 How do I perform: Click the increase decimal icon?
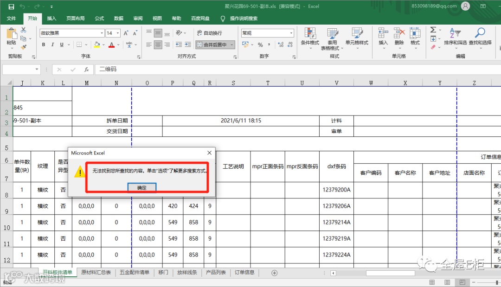tap(281, 45)
